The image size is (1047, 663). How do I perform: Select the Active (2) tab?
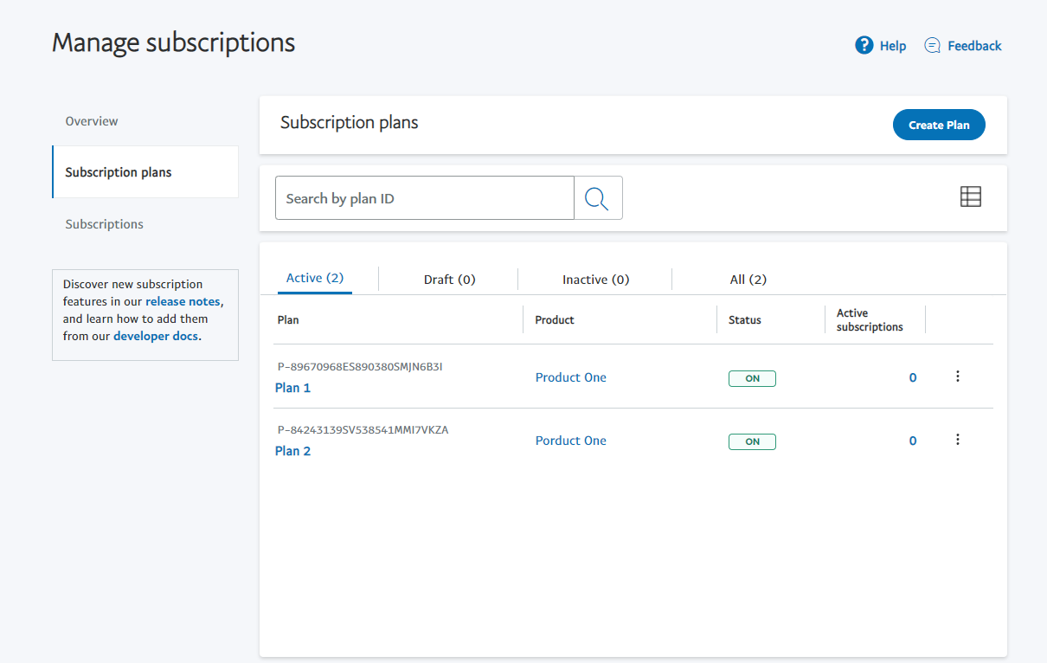click(x=315, y=278)
